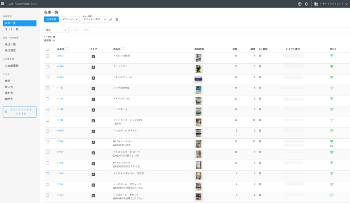The height and width of the screenshot is (203, 350).
Task: Open product image thumbnail for stock 37975
Action: 198,176
